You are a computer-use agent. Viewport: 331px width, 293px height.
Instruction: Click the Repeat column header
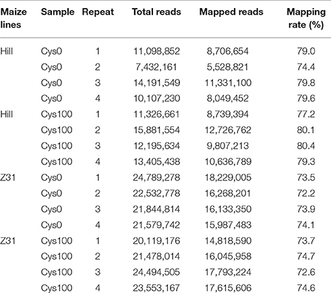(x=98, y=12)
